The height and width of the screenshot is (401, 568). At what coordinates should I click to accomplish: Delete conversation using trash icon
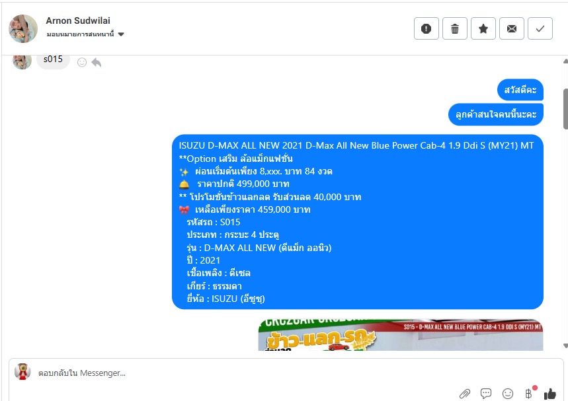pyautogui.click(x=455, y=28)
